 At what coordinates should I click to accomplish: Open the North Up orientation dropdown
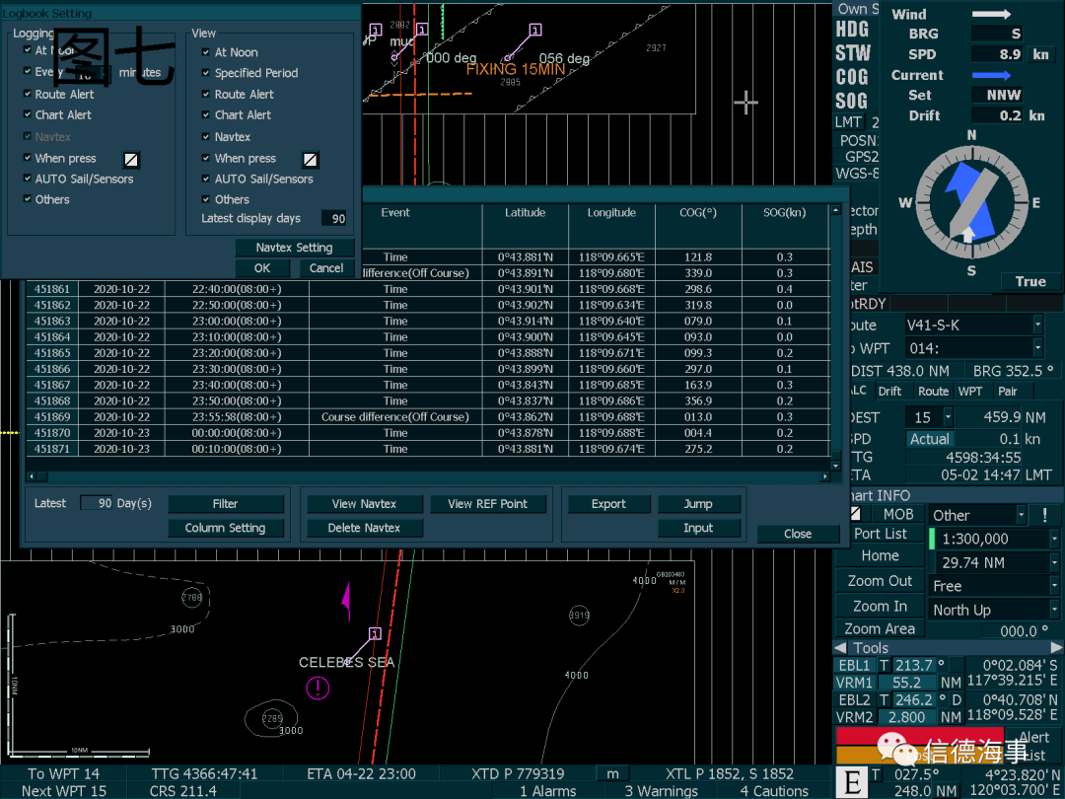click(x=1054, y=610)
